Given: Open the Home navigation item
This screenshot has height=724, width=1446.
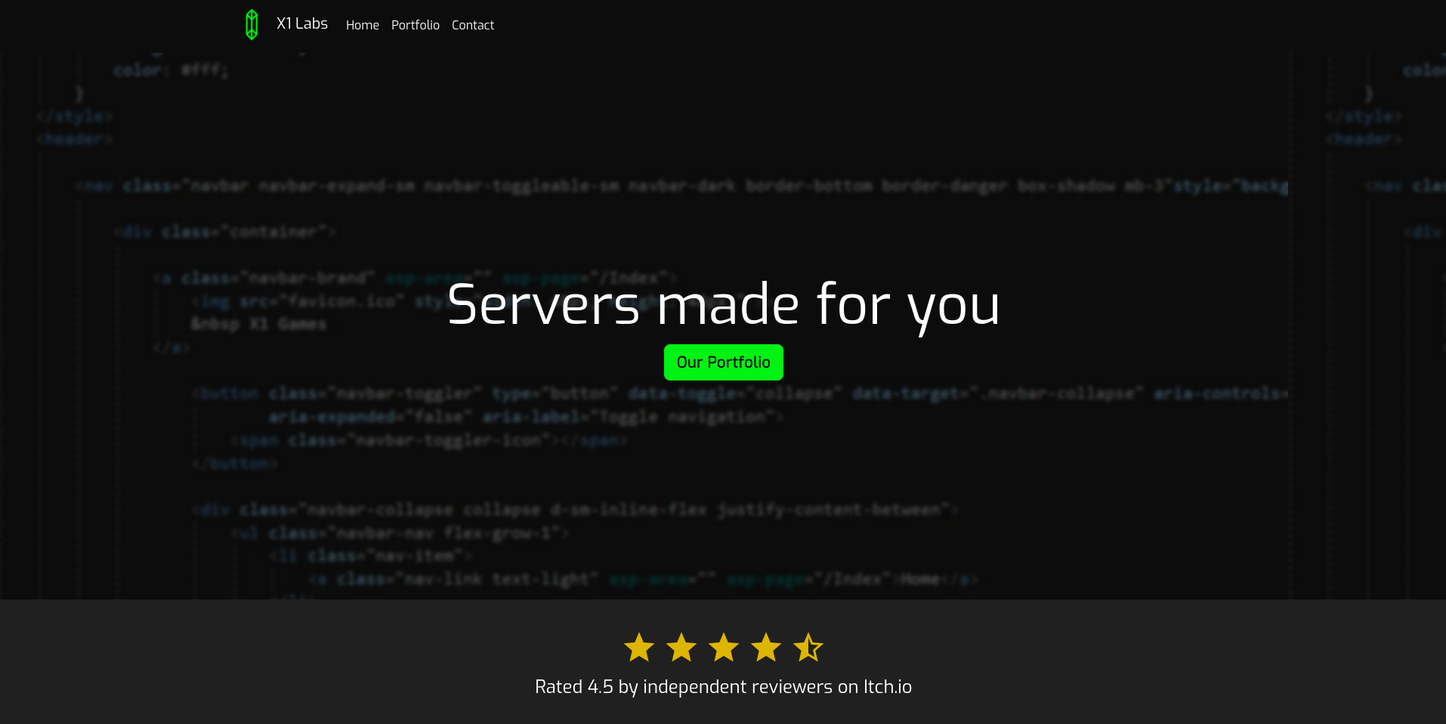Looking at the screenshot, I should tap(362, 25).
